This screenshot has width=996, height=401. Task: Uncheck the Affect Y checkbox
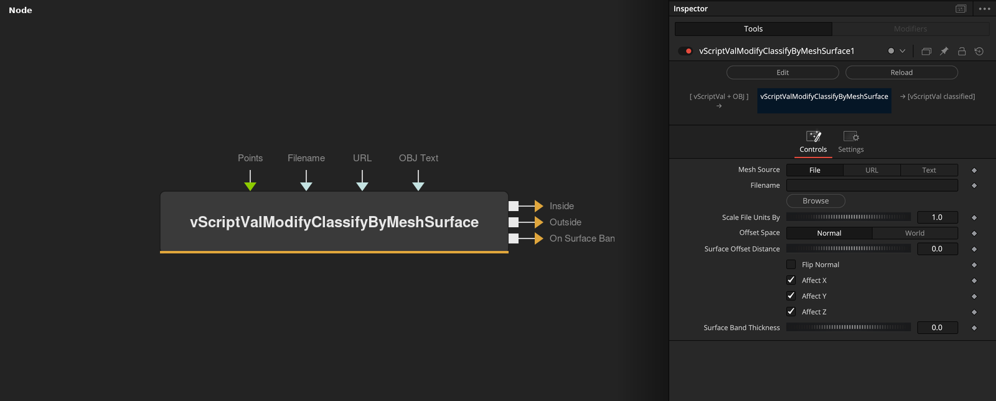tap(791, 296)
